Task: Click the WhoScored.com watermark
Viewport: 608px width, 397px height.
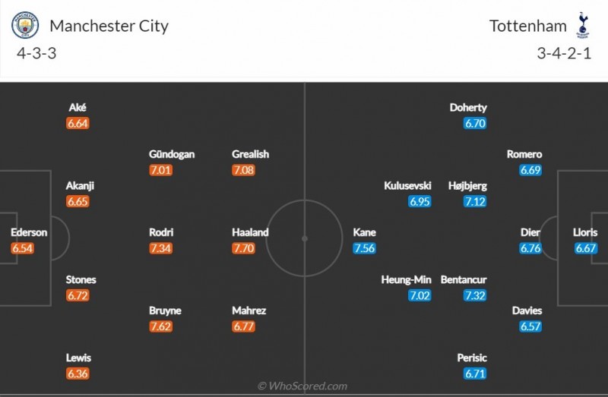Action: point(302,386)
